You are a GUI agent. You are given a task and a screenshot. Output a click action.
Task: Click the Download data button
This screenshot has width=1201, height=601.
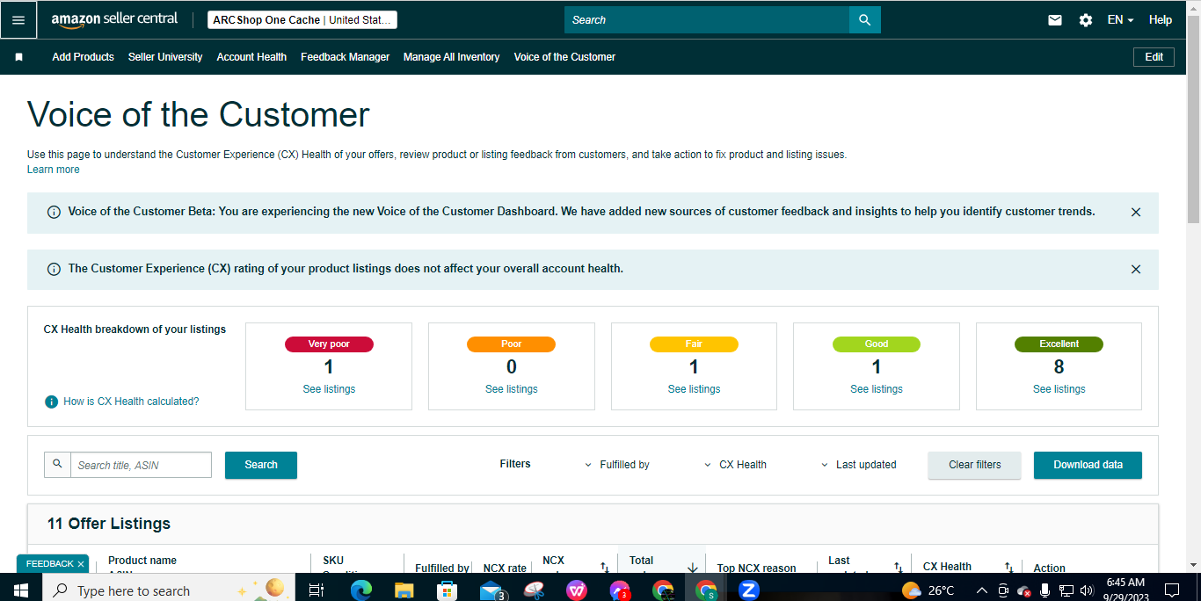(1088, 465)
